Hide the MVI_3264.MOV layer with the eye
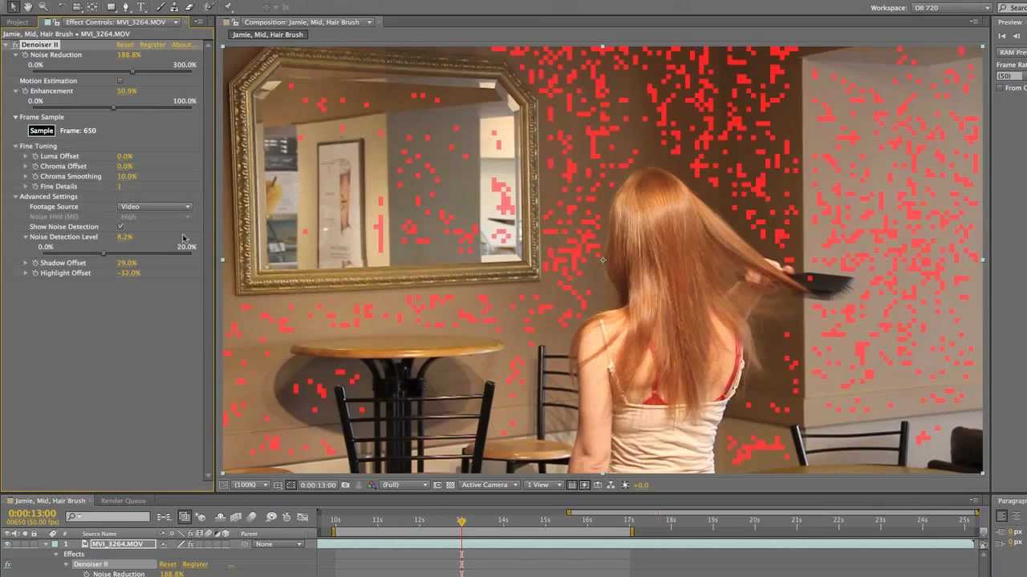This screenshot has height=577, width=1027. (6, 544)
